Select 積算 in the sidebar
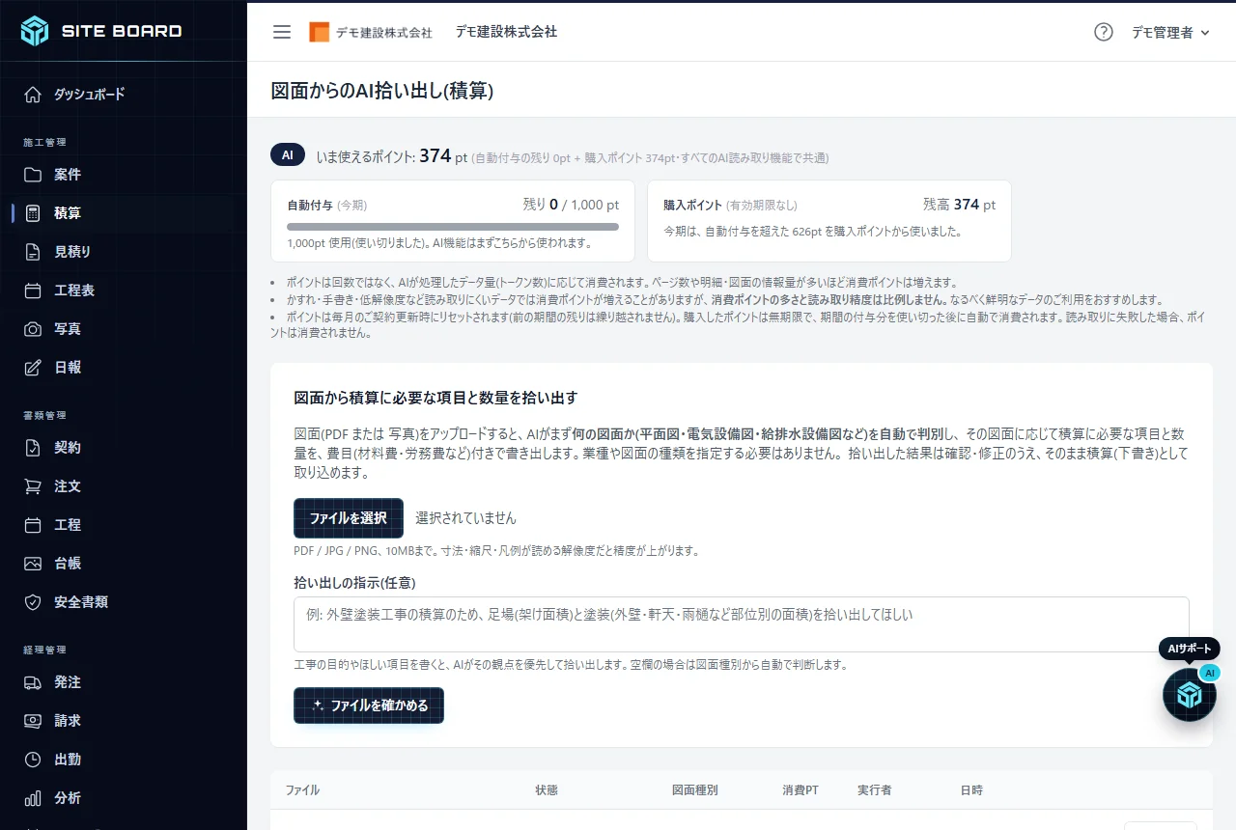The width and height of the screenshot is (1236, 830). point(124,213)
